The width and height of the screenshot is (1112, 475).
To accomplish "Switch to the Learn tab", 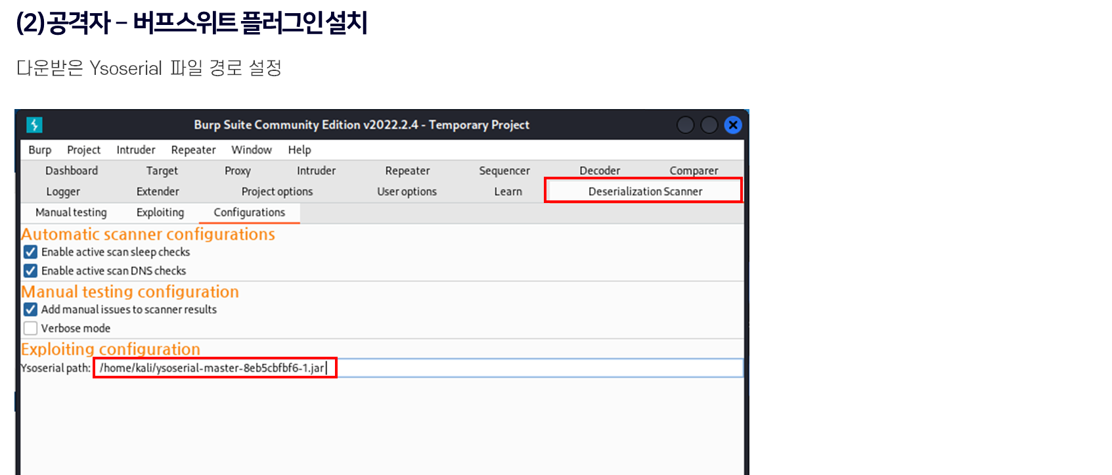I will pyautogui.click(x=508, y=192).
